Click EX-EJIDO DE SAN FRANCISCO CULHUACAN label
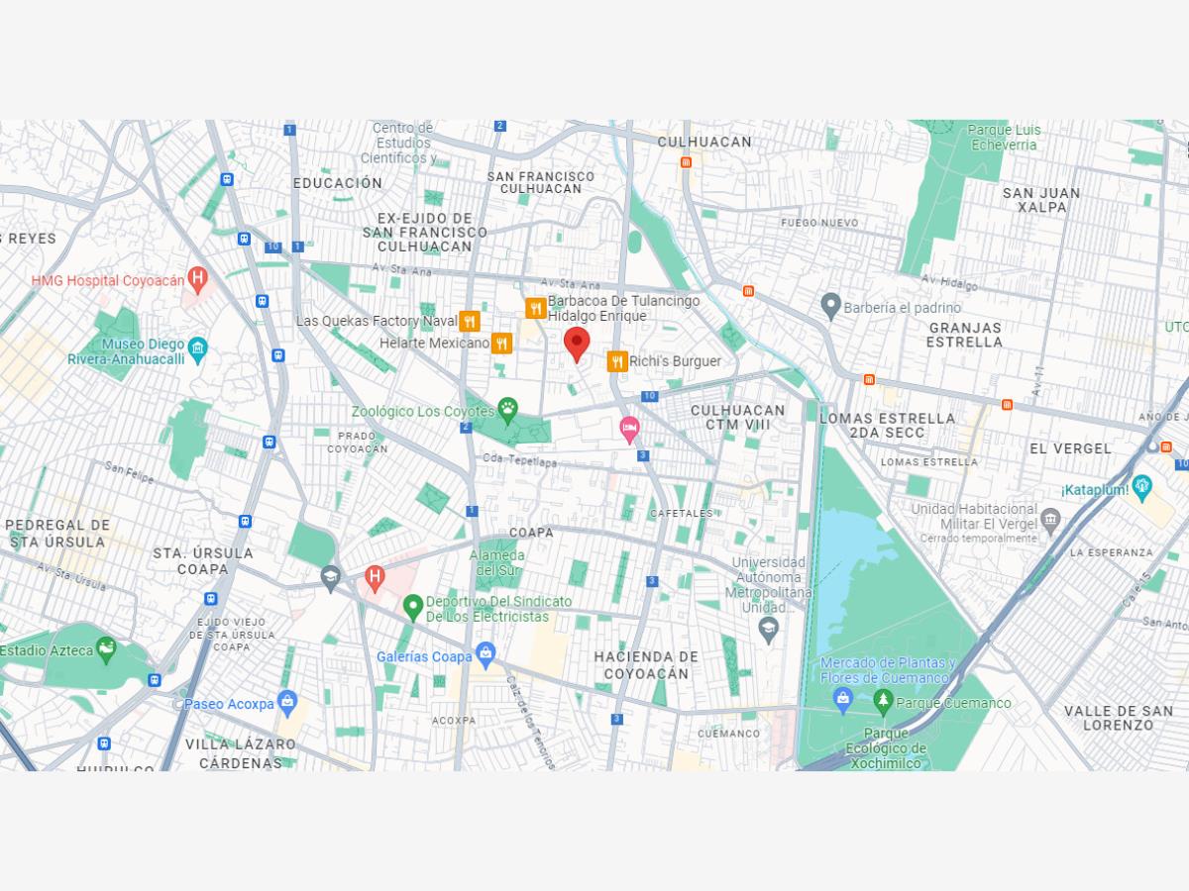1189x891 pixels. point(425,232)
